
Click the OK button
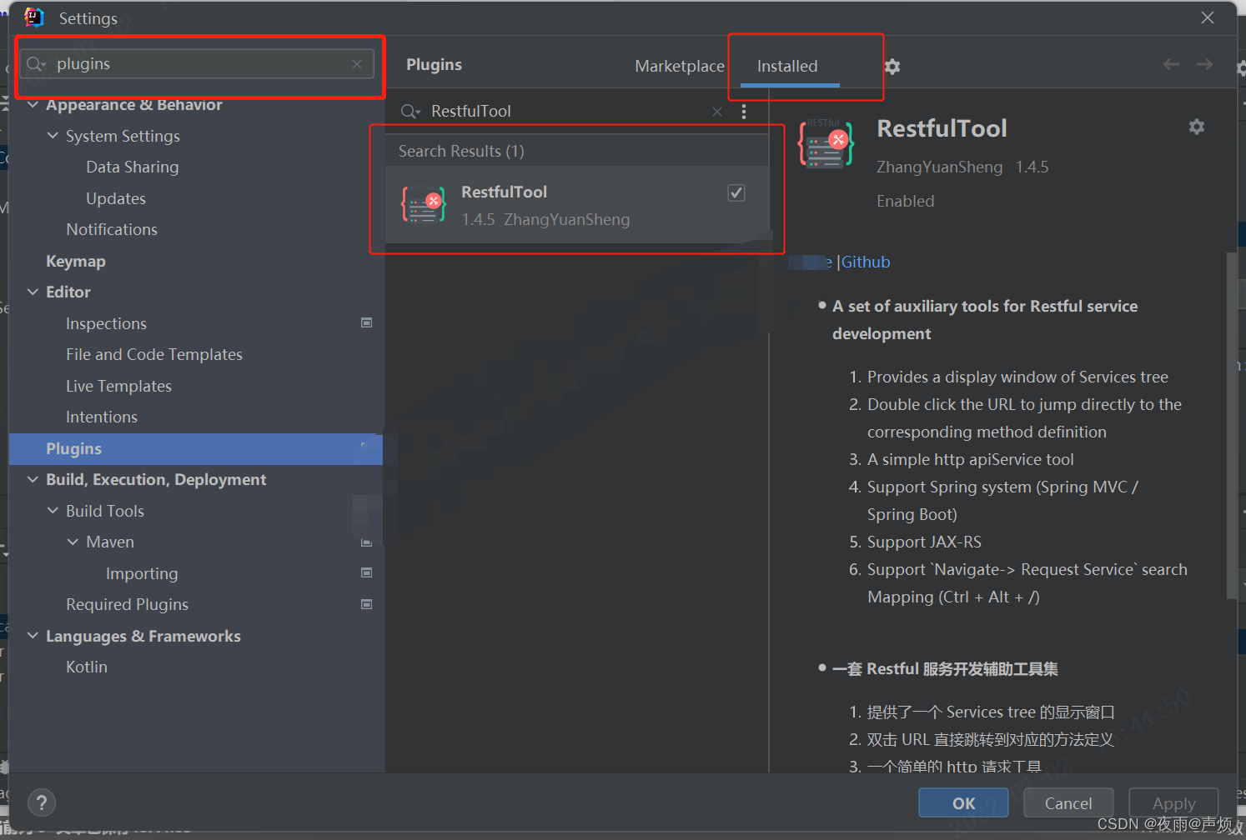click(962, 802)
